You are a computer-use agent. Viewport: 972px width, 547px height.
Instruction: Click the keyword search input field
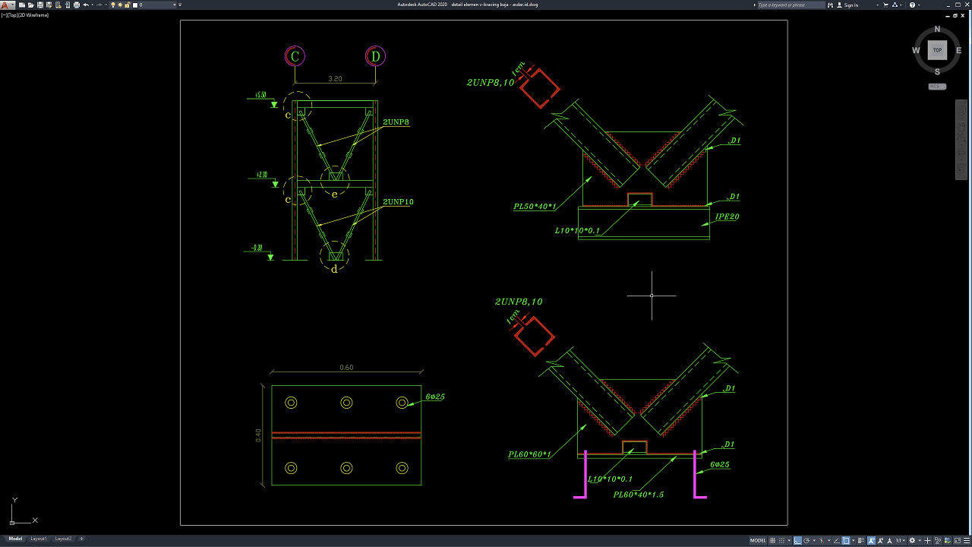point(791,5)
